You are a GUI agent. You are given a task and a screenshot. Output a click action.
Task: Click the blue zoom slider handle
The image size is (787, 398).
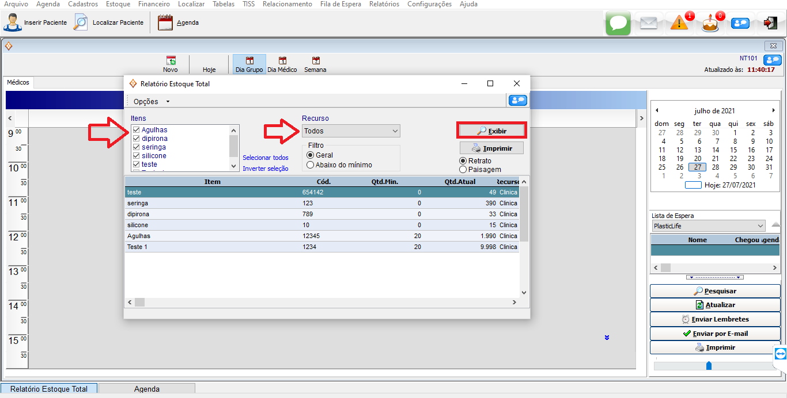pos(709,365)
